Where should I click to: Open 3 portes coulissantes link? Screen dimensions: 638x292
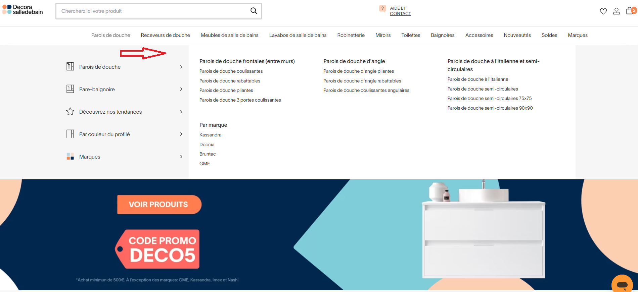240,100
